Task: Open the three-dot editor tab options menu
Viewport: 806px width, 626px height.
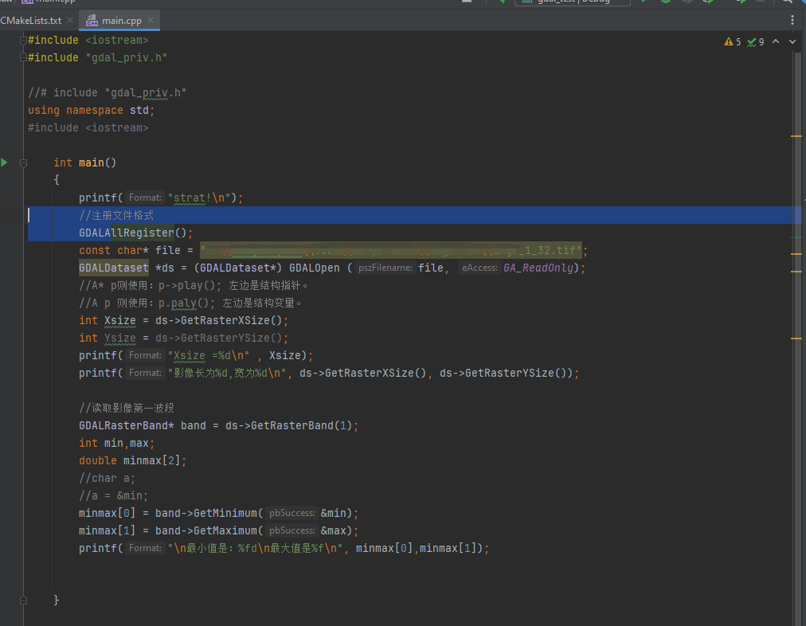Action: (792, 20)
